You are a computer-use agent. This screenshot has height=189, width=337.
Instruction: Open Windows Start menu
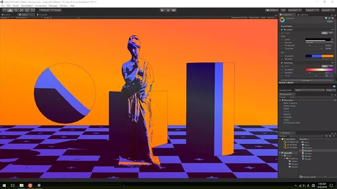pos(4,186)
